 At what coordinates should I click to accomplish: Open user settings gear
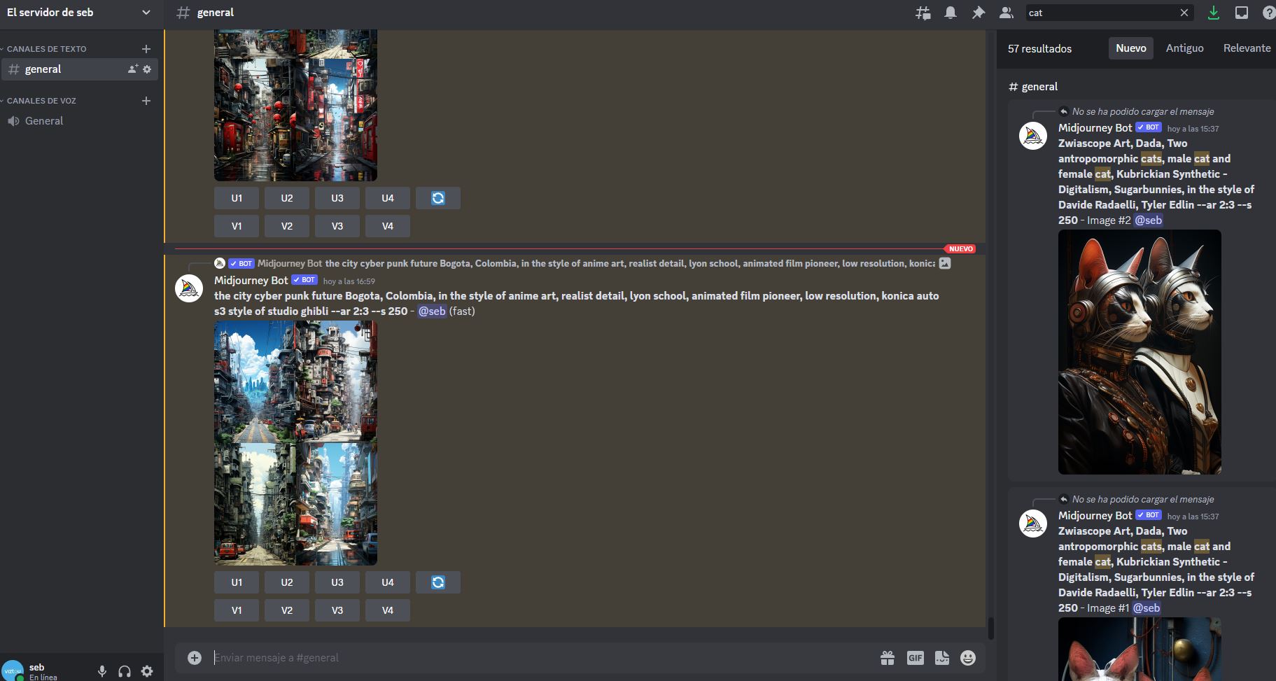pyautogui.click(x=147, y=671)
